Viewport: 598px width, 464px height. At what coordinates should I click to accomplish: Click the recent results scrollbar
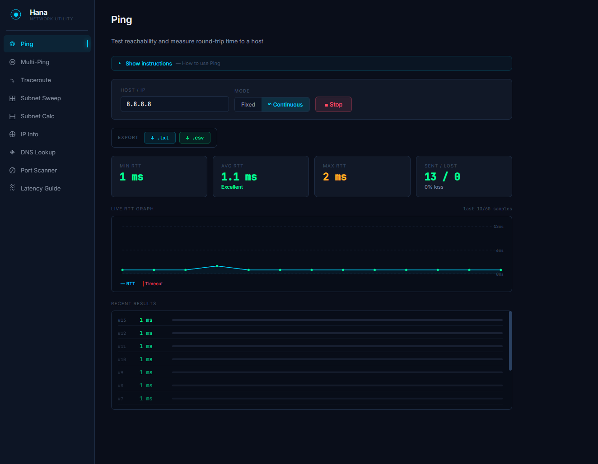(510, 341)
